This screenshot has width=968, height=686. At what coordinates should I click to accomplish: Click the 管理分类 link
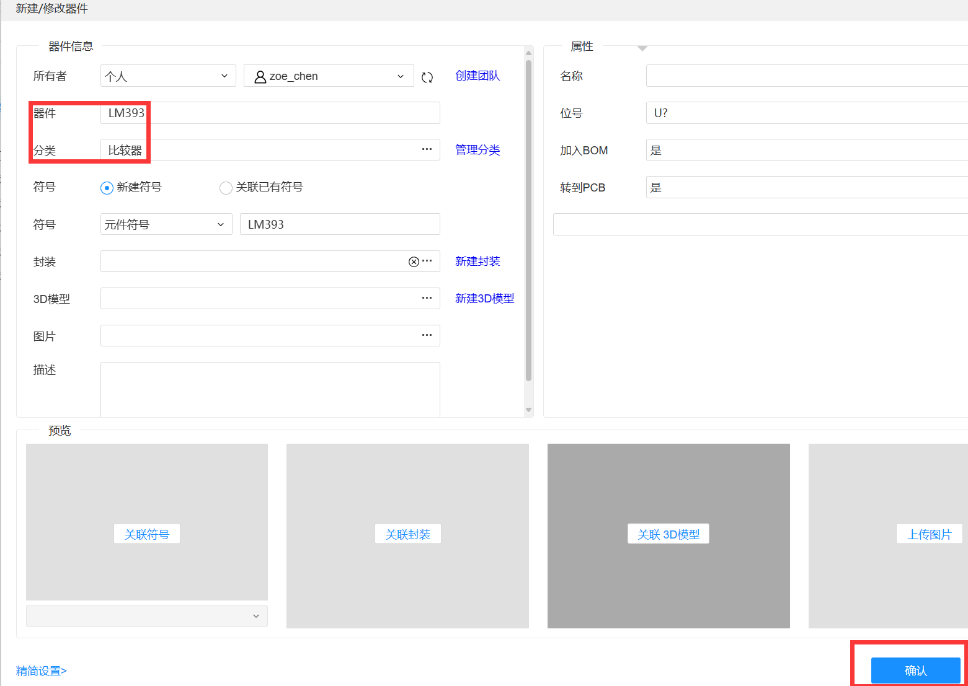(477, 150)
